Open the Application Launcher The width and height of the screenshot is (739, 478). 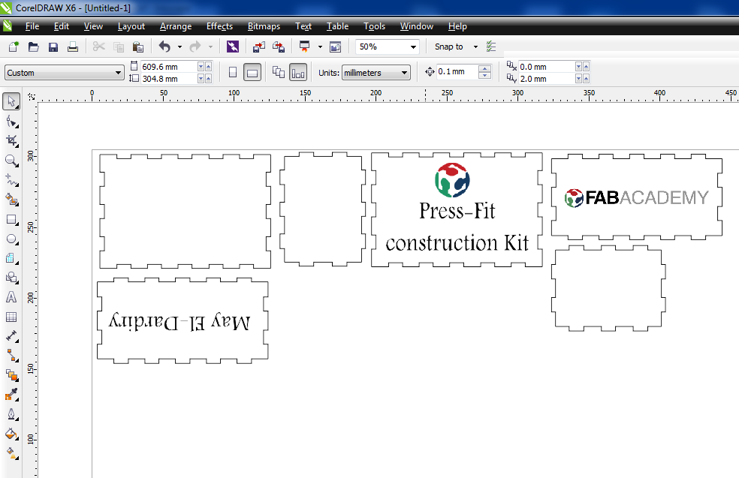[x=305, y=47]
